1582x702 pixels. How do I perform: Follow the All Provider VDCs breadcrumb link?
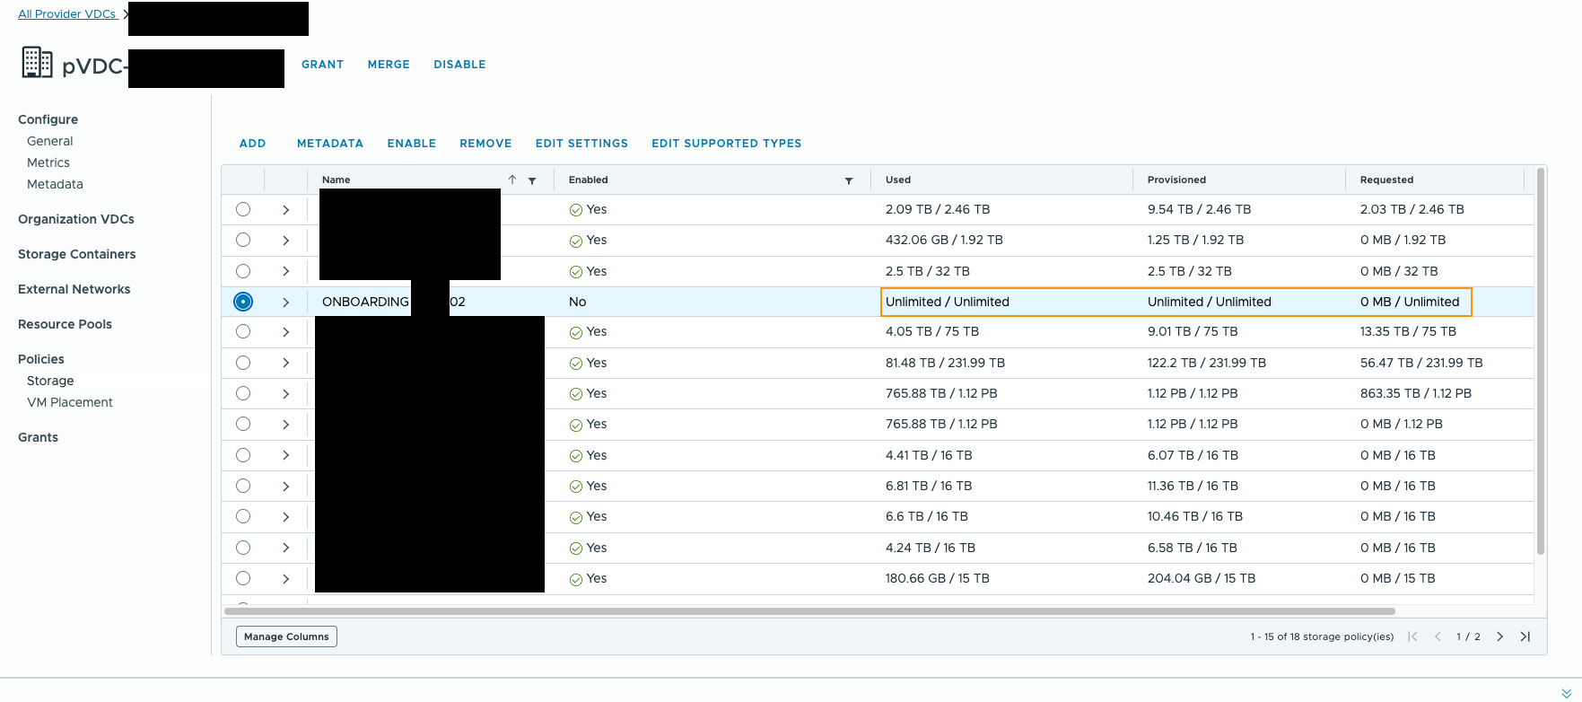pyautogui.click(x=67, y=14)
